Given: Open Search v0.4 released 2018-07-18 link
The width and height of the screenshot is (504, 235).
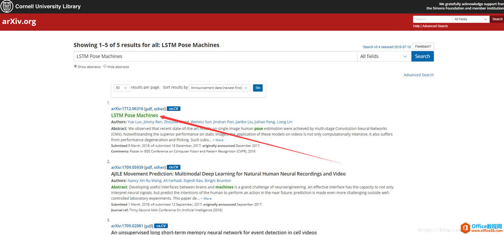Looking at the screenshot, I should coord(387,47).
